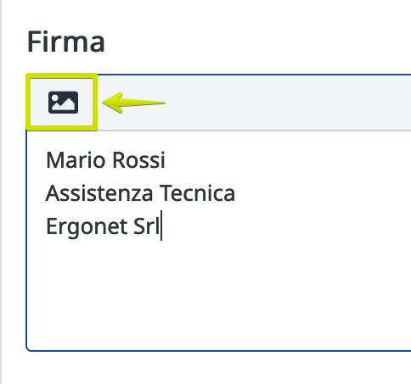Click on the word Ergonet
The image size is (411, 384).
coord(87,227)
